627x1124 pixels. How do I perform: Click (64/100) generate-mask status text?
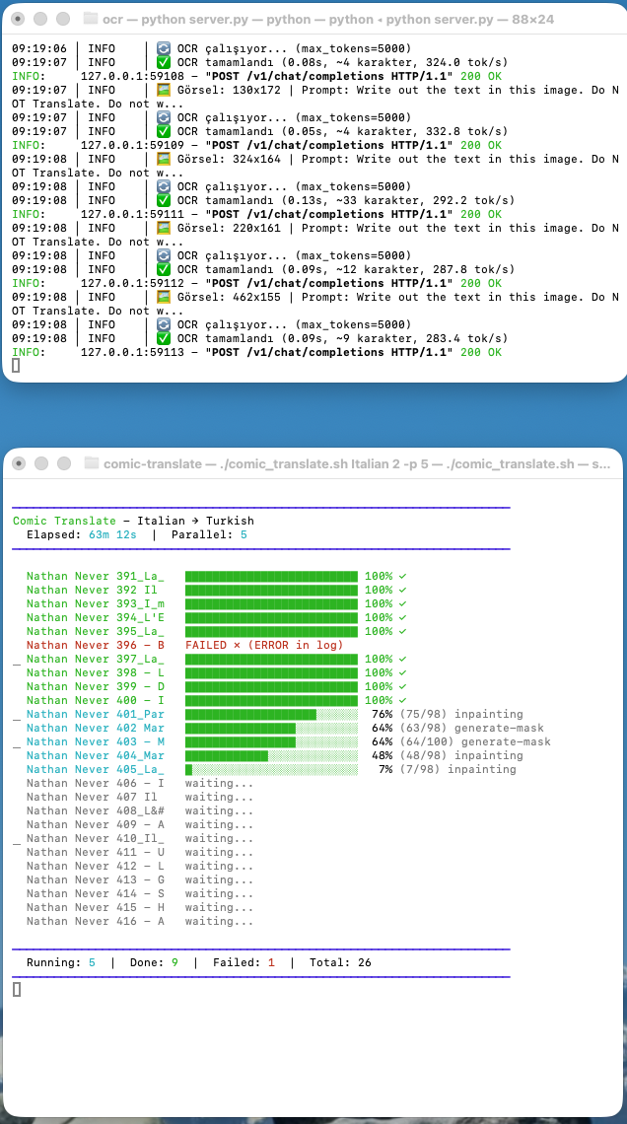click(x=475, y=741)
